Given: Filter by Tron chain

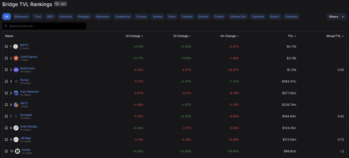Looking at the screenshot, I should point(38,17).
